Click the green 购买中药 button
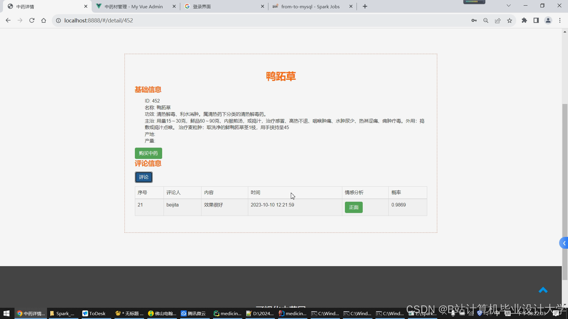 click(x=148, y=153)
